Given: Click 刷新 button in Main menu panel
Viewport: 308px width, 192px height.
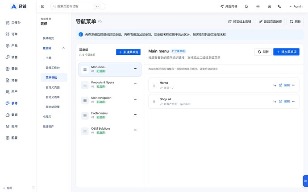Looking at the screenshot, I should click(x=263, y=52).
